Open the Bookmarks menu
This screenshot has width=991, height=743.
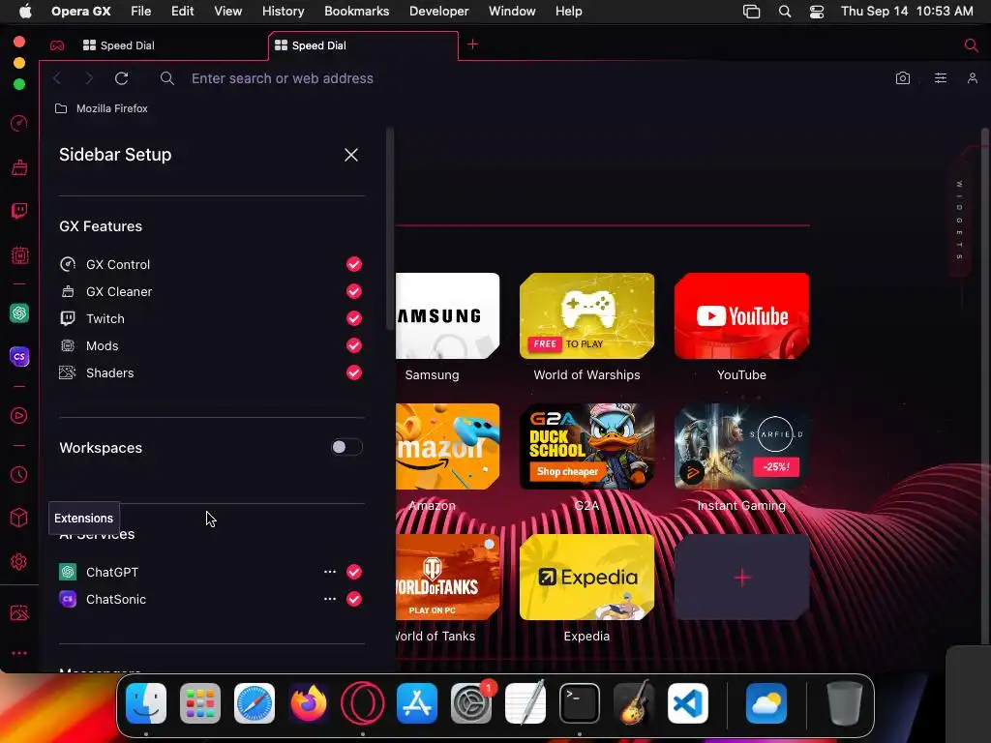click(356, 12)
